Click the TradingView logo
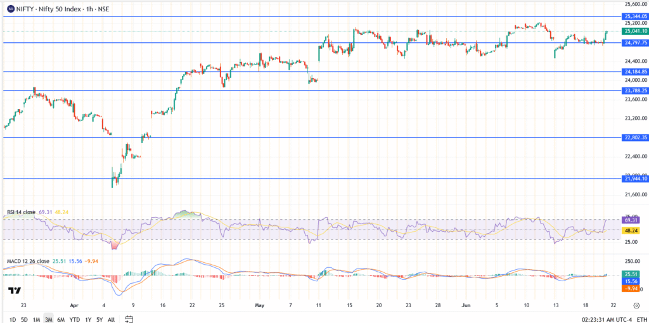This screenshot has height=323, width=649. 15,290
